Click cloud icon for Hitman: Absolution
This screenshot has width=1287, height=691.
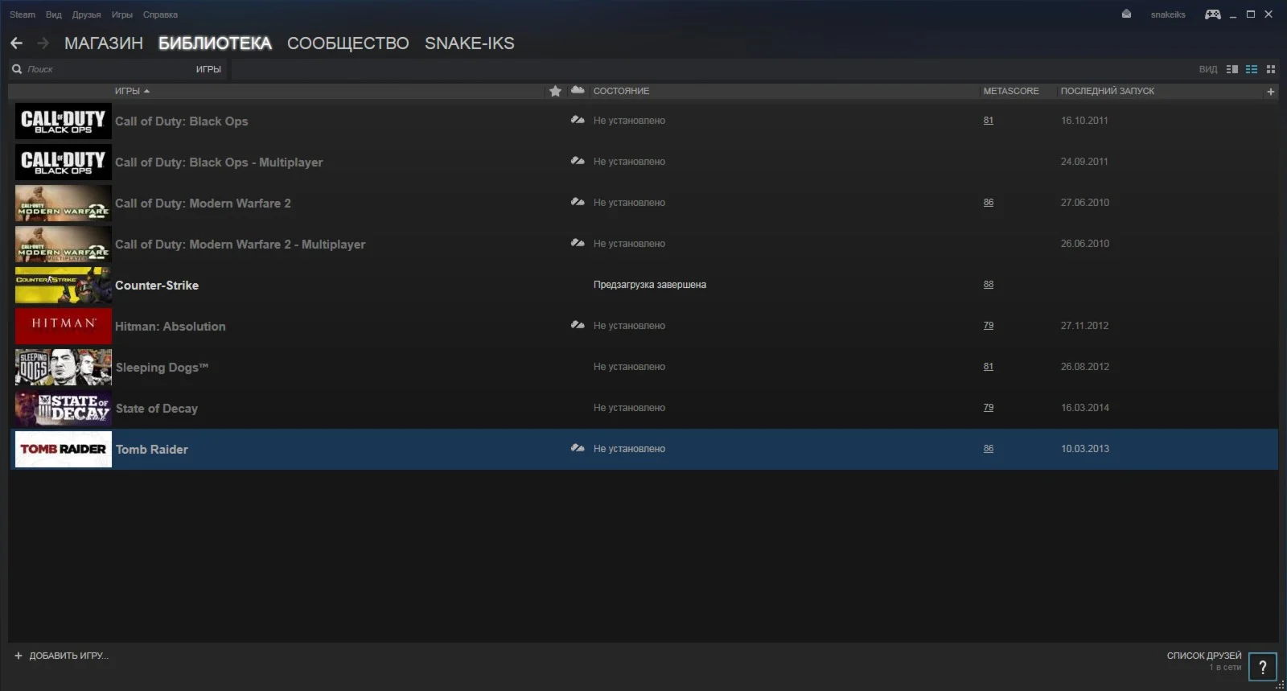tap(578, 325)
